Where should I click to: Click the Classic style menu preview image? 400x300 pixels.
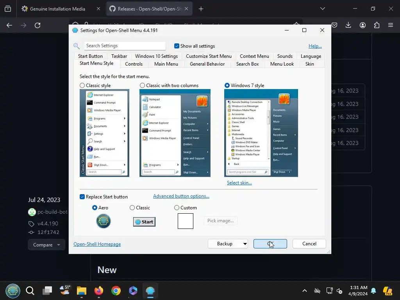tap(104, 133)
